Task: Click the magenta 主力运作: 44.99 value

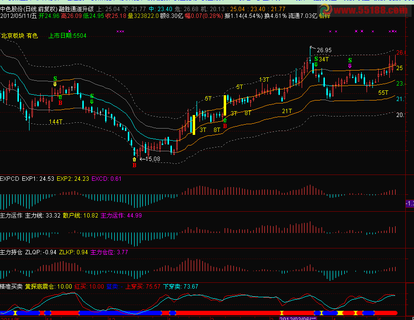Action: pyautogui.click(x=121, y=216)
